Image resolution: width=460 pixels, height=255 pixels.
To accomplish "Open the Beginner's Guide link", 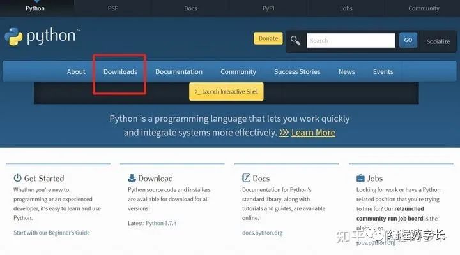I will pos(52,233).
